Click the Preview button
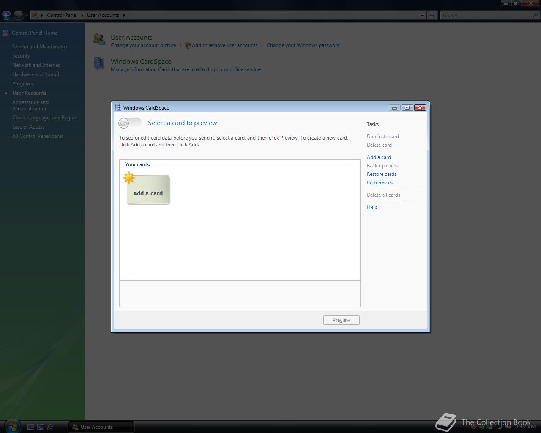This screenshot has height=433, width=541. pos(341,320)
